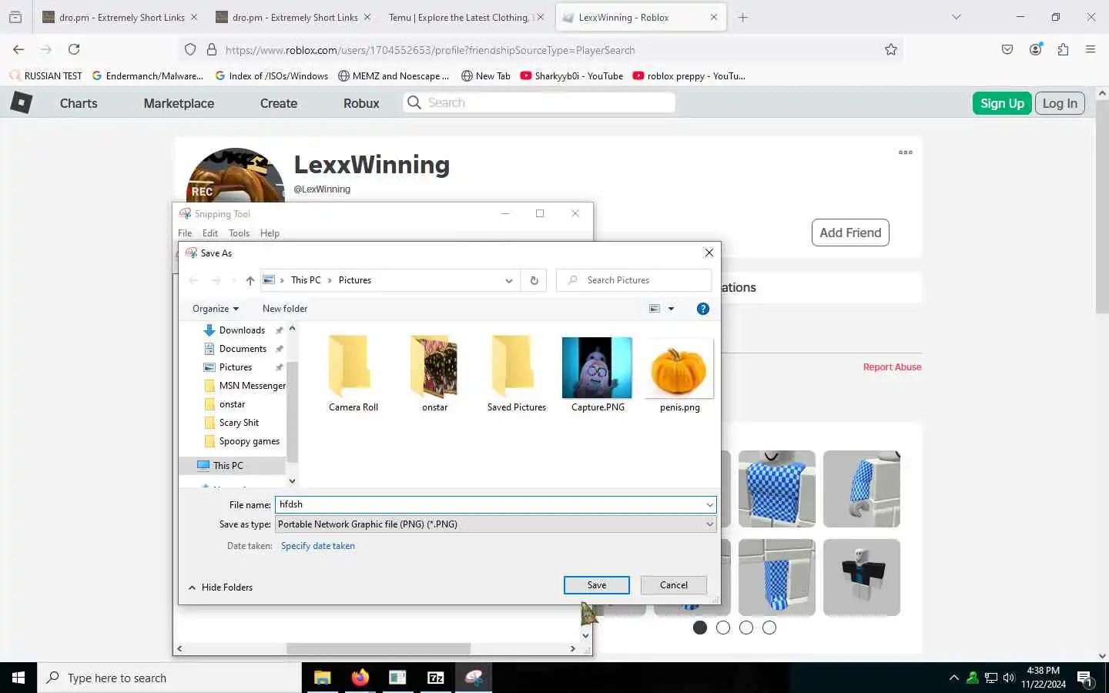
Task: Select the fourth carousel page dot
Action: tap(769, 628)
